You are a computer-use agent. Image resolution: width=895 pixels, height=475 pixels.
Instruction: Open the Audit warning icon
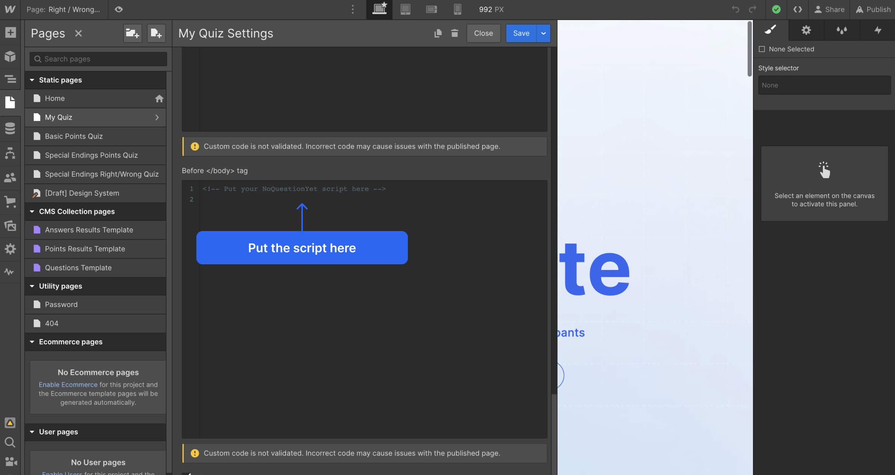point(10,423)
